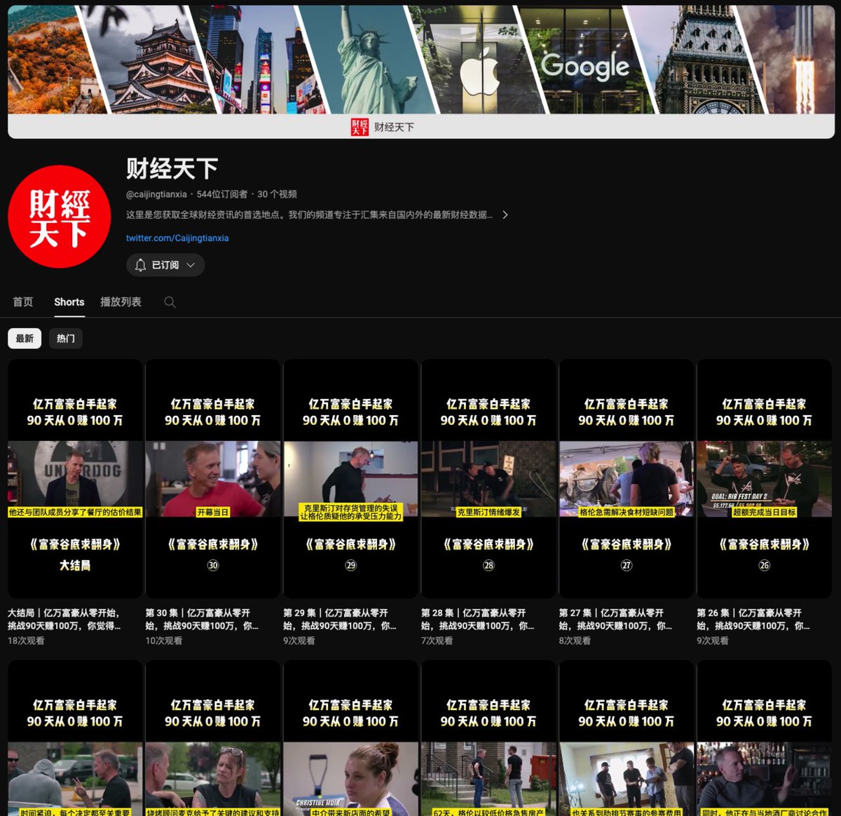Open second-row Short captioned 同时，他正在与当地酒厂
Screen dimensions: 841x816
click(x=765, y=738)
